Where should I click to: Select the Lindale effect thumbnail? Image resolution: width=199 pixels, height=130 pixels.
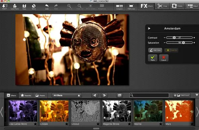(54, 111)
